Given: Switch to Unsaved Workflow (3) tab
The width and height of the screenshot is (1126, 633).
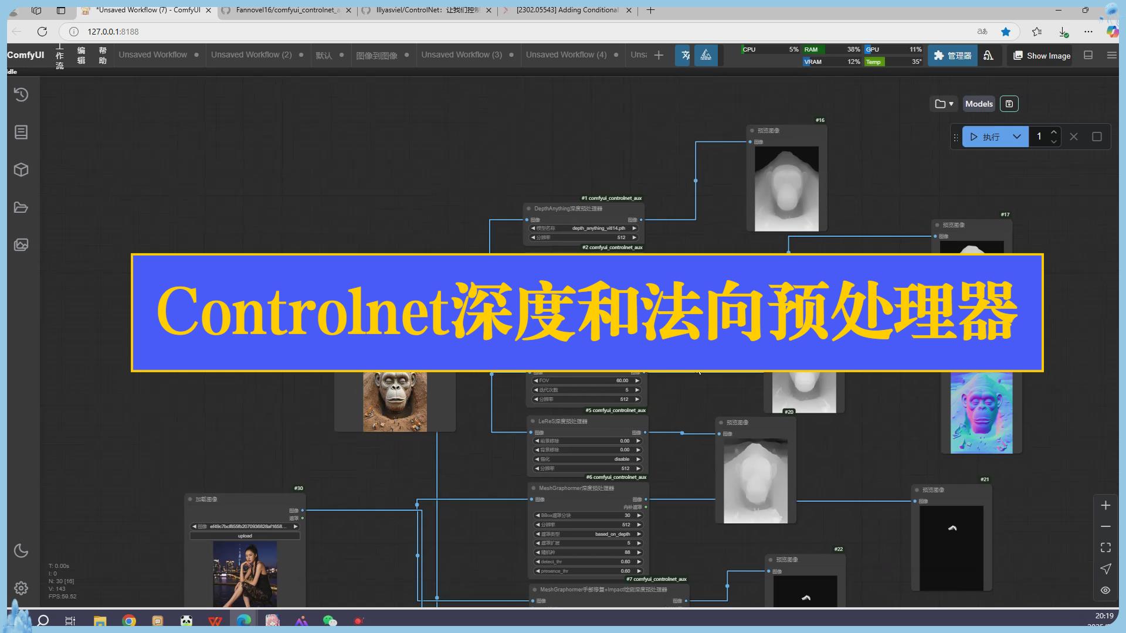Looking at the screenshot, I should 462,55.
